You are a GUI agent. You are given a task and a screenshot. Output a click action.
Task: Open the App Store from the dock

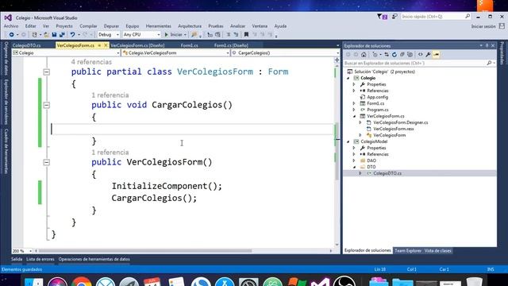tap(225, 281)
